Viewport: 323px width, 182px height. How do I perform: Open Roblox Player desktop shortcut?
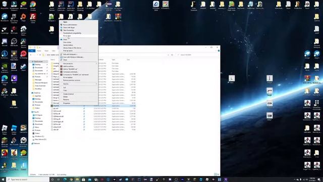coord(5,129)
